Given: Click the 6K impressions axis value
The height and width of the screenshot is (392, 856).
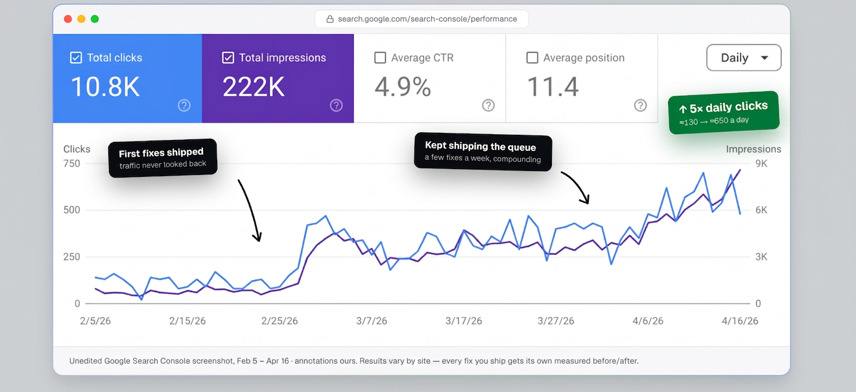Looking at the screenshot, I should (x=761, y=210).
